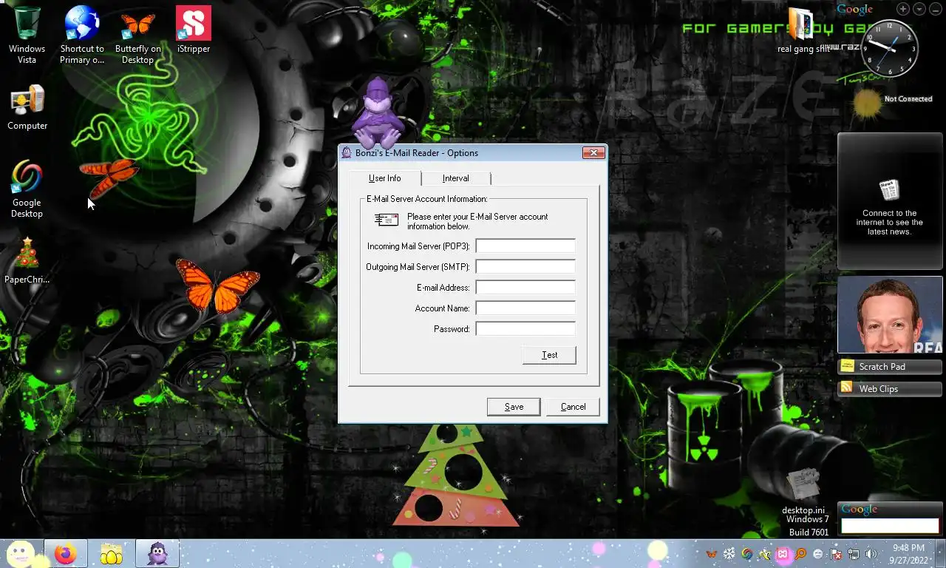This screenshot has height=568, width=946.
Task: Click the Show Desktop strip at taskbar end
Action: (940, 554)
